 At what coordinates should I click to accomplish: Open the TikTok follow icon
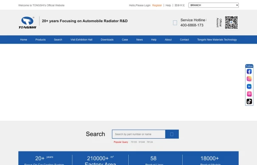(x=249, y=101)
